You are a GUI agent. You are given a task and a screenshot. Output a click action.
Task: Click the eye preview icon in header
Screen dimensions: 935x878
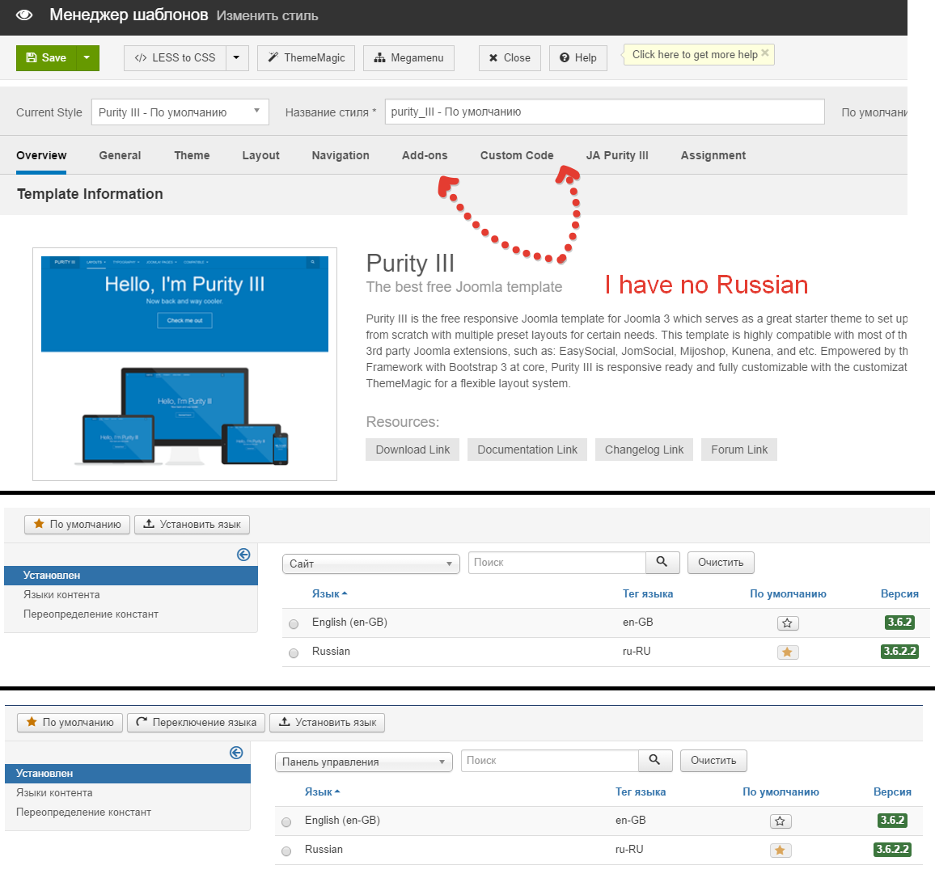(x=24, y=15)
